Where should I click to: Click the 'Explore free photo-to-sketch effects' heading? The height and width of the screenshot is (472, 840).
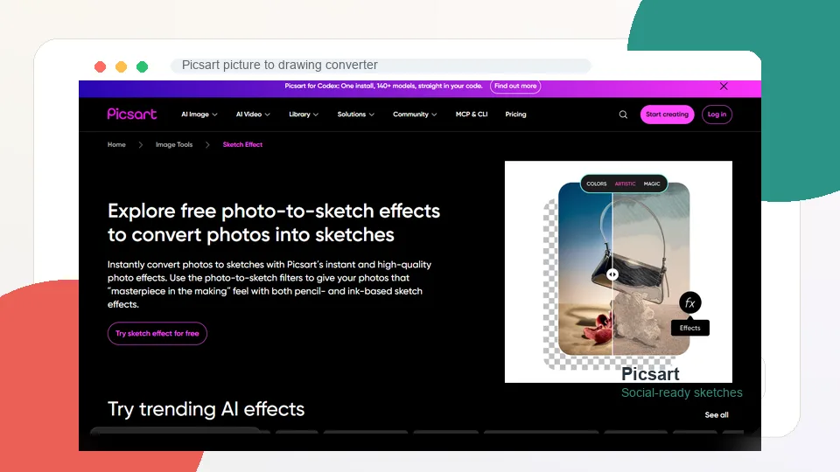point(274,223)
